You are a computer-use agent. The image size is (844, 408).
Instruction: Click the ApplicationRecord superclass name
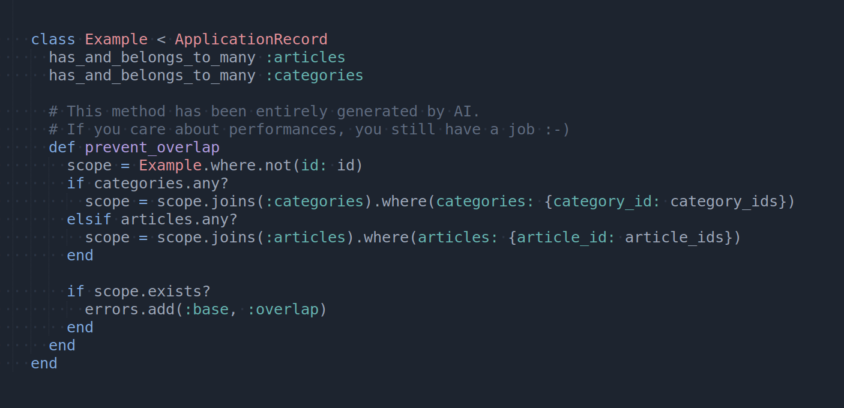(252, 40)
